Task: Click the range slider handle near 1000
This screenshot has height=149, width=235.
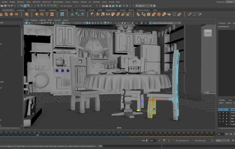Action: tap(147, 141)
